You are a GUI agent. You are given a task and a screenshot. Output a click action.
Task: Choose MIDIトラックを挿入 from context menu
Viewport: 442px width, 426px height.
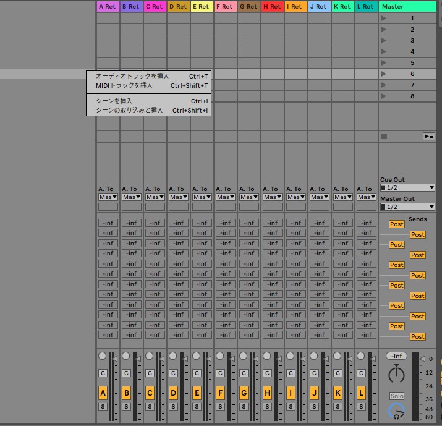click(x=148, y=86)
